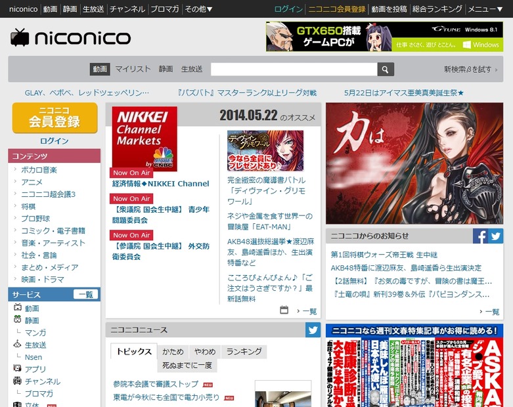Click the チャンネル service icon in the sidebar
Image resolution: width=513 pixels, height=407 pixels.
[17, 381]
